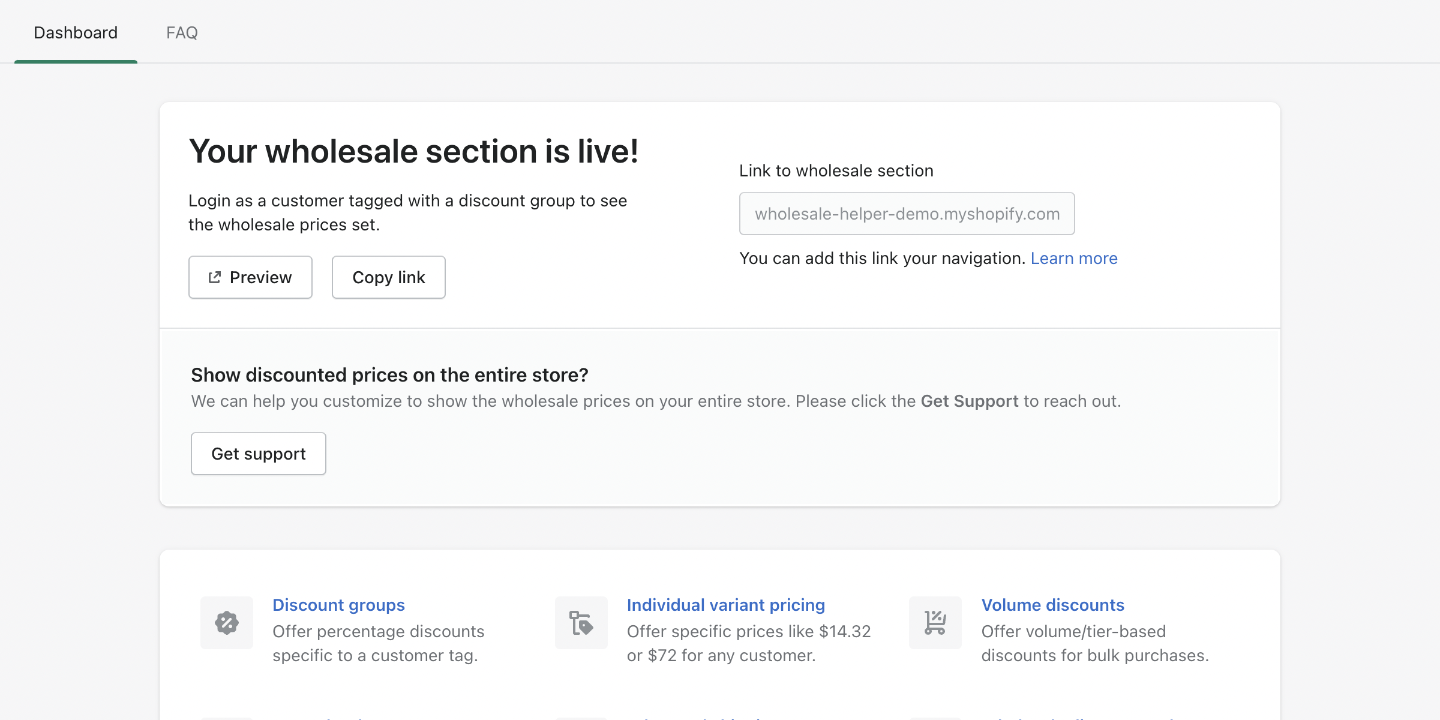Copy the wholesale section link

(389, 277)
